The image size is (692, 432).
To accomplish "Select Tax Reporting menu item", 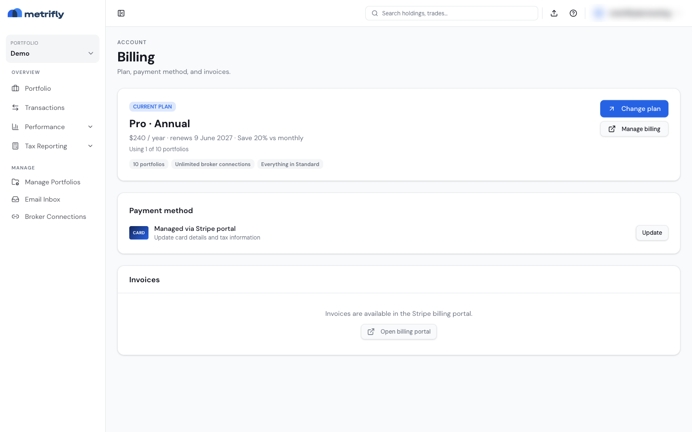I will tap(52, 146).
